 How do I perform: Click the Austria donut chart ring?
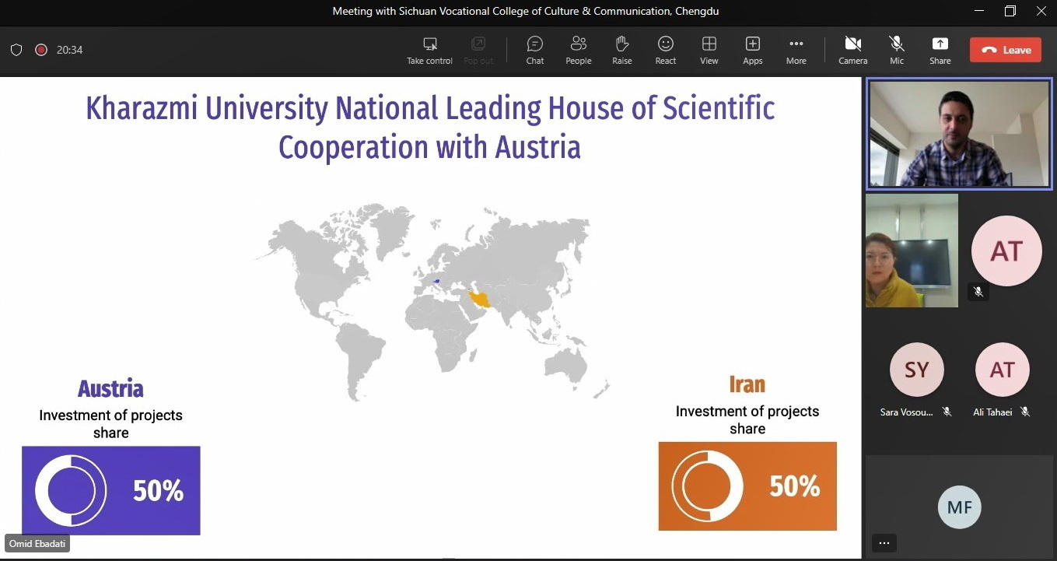tap(71, 491)
